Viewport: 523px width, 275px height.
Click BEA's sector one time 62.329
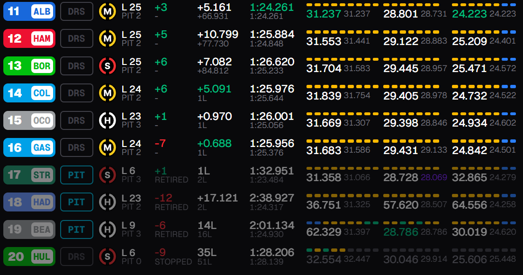pos(324,232)
